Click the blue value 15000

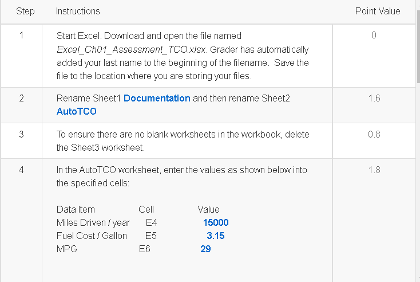click(216, 222)
